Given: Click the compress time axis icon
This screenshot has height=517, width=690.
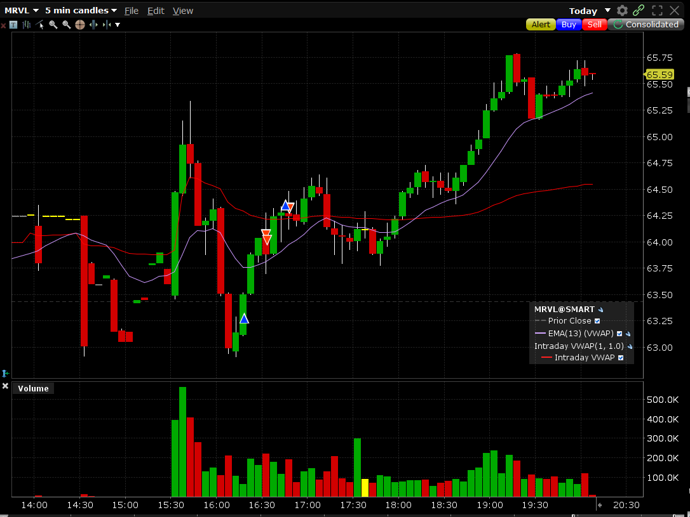Looking at the screenshot, I should click(x=107, y=25).
